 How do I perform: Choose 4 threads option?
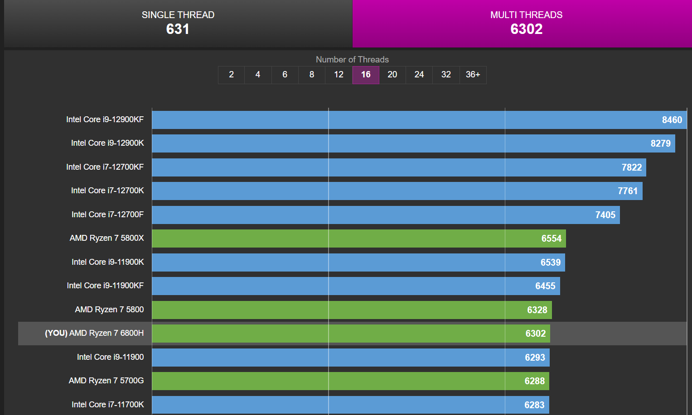tap(258, 75)
